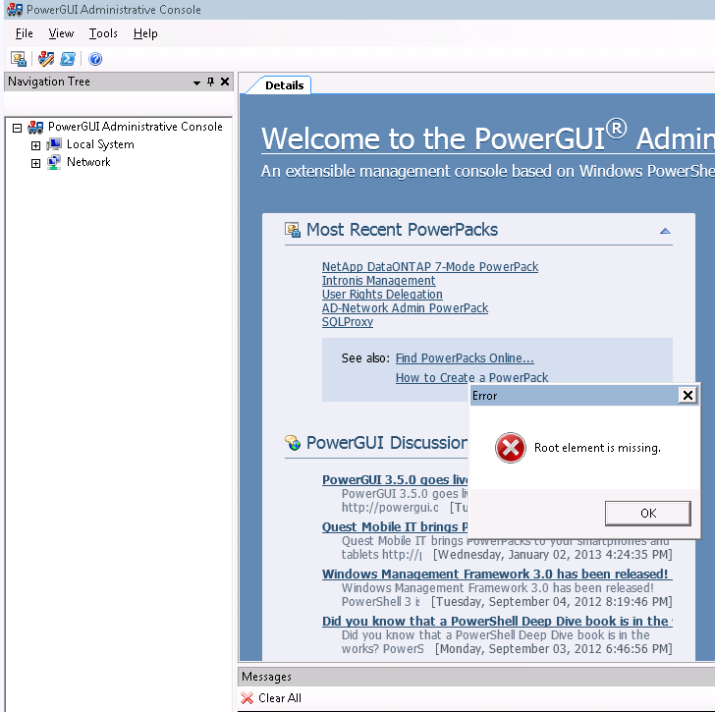Collapse the PowerGUI Administrative Console tree root

18,128
